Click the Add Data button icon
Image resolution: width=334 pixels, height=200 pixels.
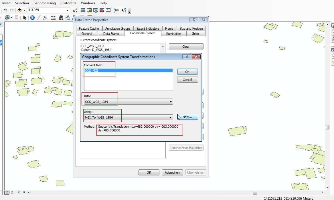point(19,10)
